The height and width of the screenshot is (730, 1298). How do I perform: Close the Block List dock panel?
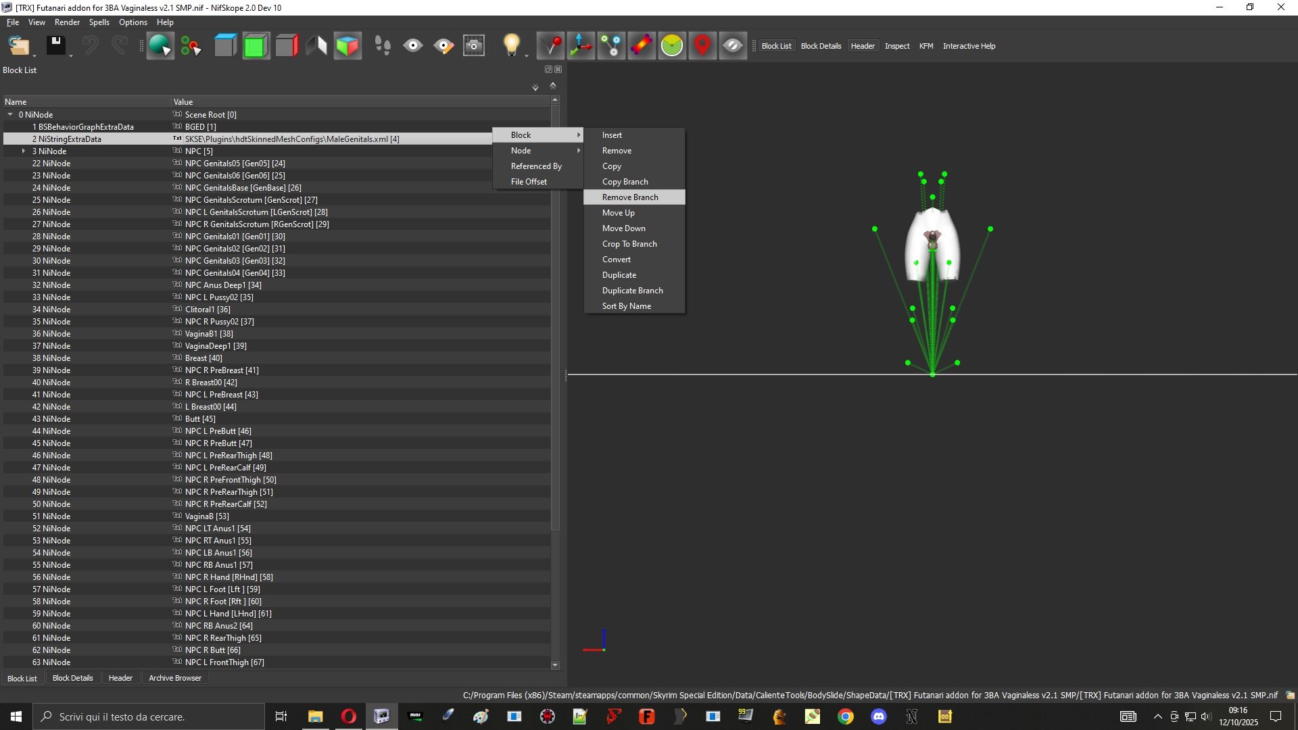[558, 70]
